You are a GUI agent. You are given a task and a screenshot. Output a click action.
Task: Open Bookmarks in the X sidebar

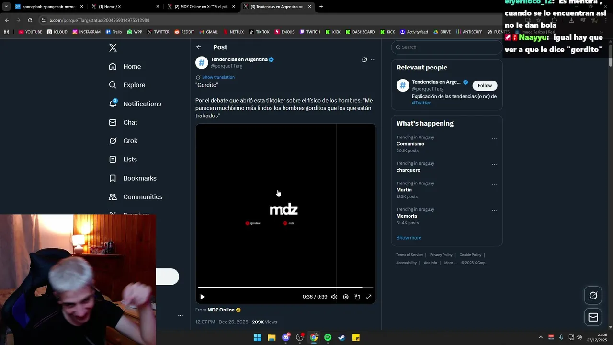point(133,178)
